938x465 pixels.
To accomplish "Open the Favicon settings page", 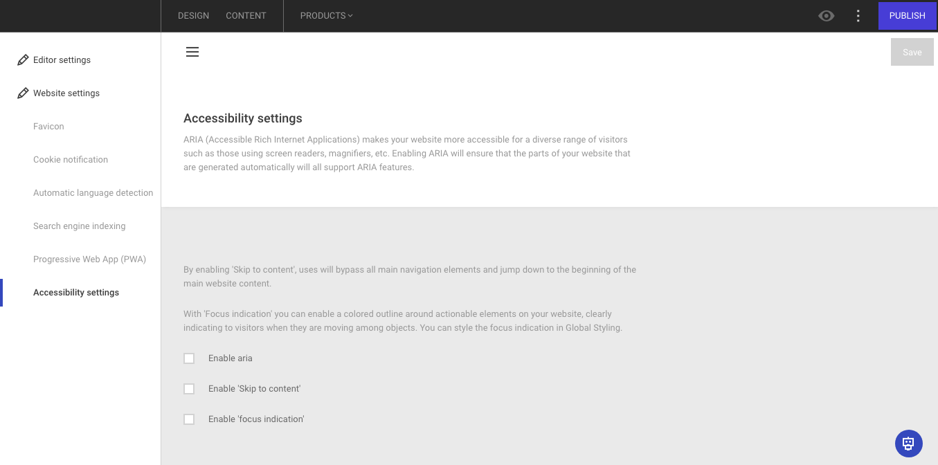I will pyautogui.click(x=48, y=126).
